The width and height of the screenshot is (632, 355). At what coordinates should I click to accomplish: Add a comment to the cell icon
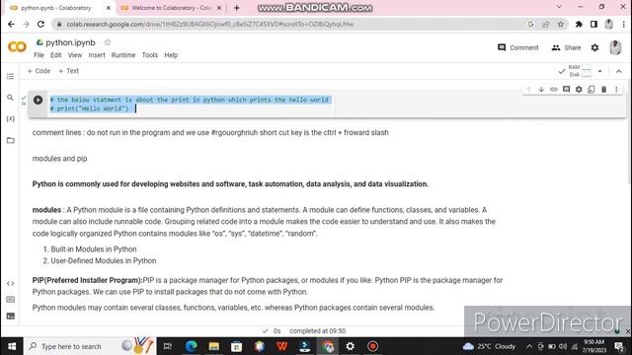pyautogui.click(x=566, y=90)
